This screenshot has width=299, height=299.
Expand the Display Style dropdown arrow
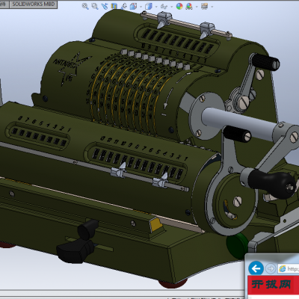156,7
